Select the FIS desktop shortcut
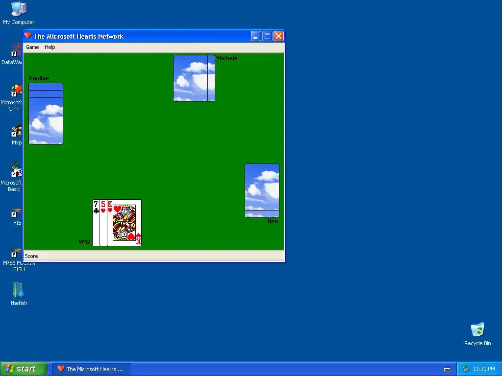This screenshot has height=376, width=502. point(16,216)
